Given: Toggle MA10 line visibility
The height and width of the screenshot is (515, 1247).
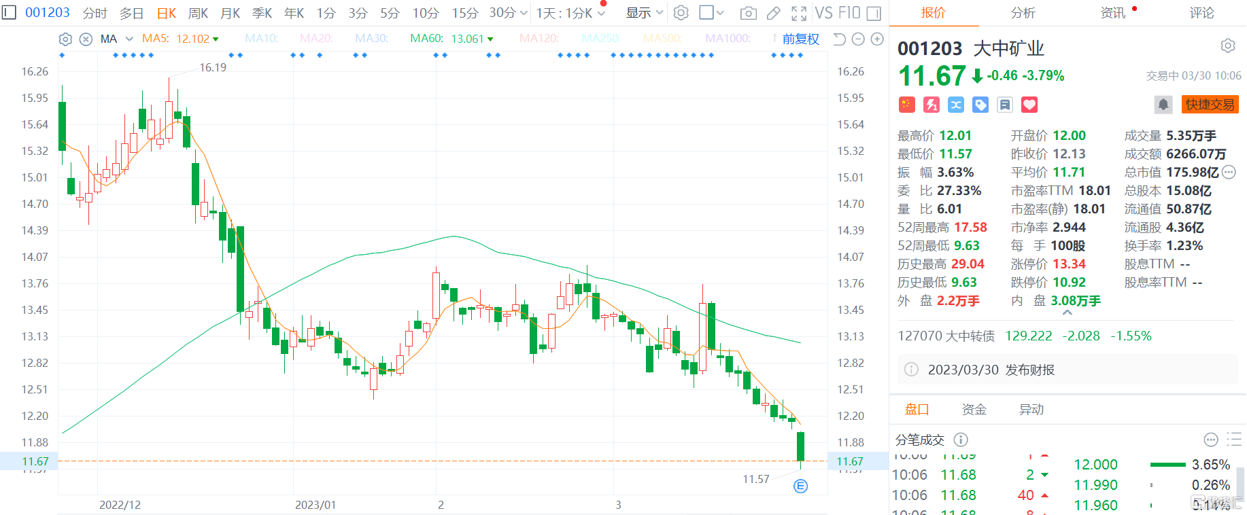Looking at the screenshot, I should pyautogui.click(x=261, y=39).
